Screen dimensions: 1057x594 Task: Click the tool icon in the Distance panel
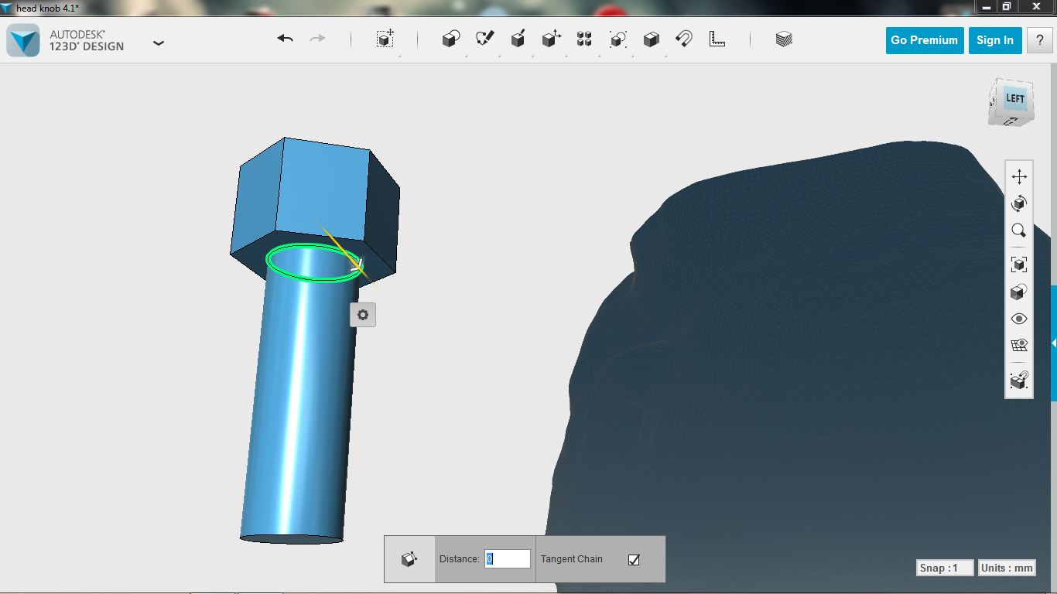tap(409, 558)
